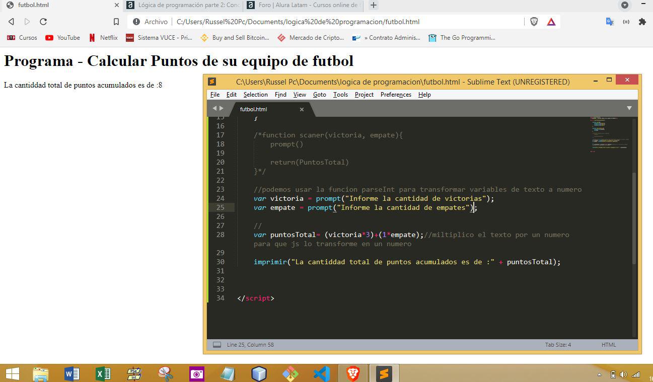Viewport: 653px width, 382px height.
Task: Focus the address bar file URL
Action: [x=298, y=22]
